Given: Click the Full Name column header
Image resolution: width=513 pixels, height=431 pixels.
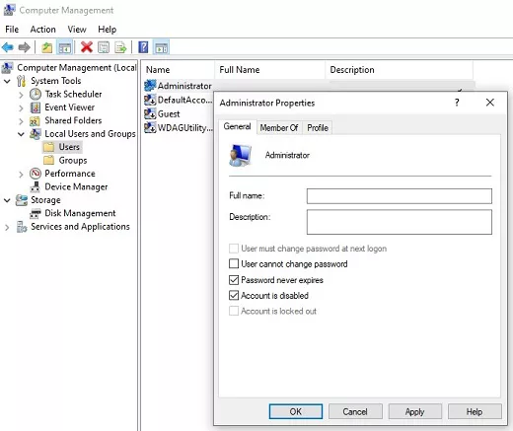Looking at the screenshot, I should coord(269,70).
